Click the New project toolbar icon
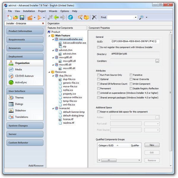This screenshot has width=178, height=178. [x=9, y=18]
